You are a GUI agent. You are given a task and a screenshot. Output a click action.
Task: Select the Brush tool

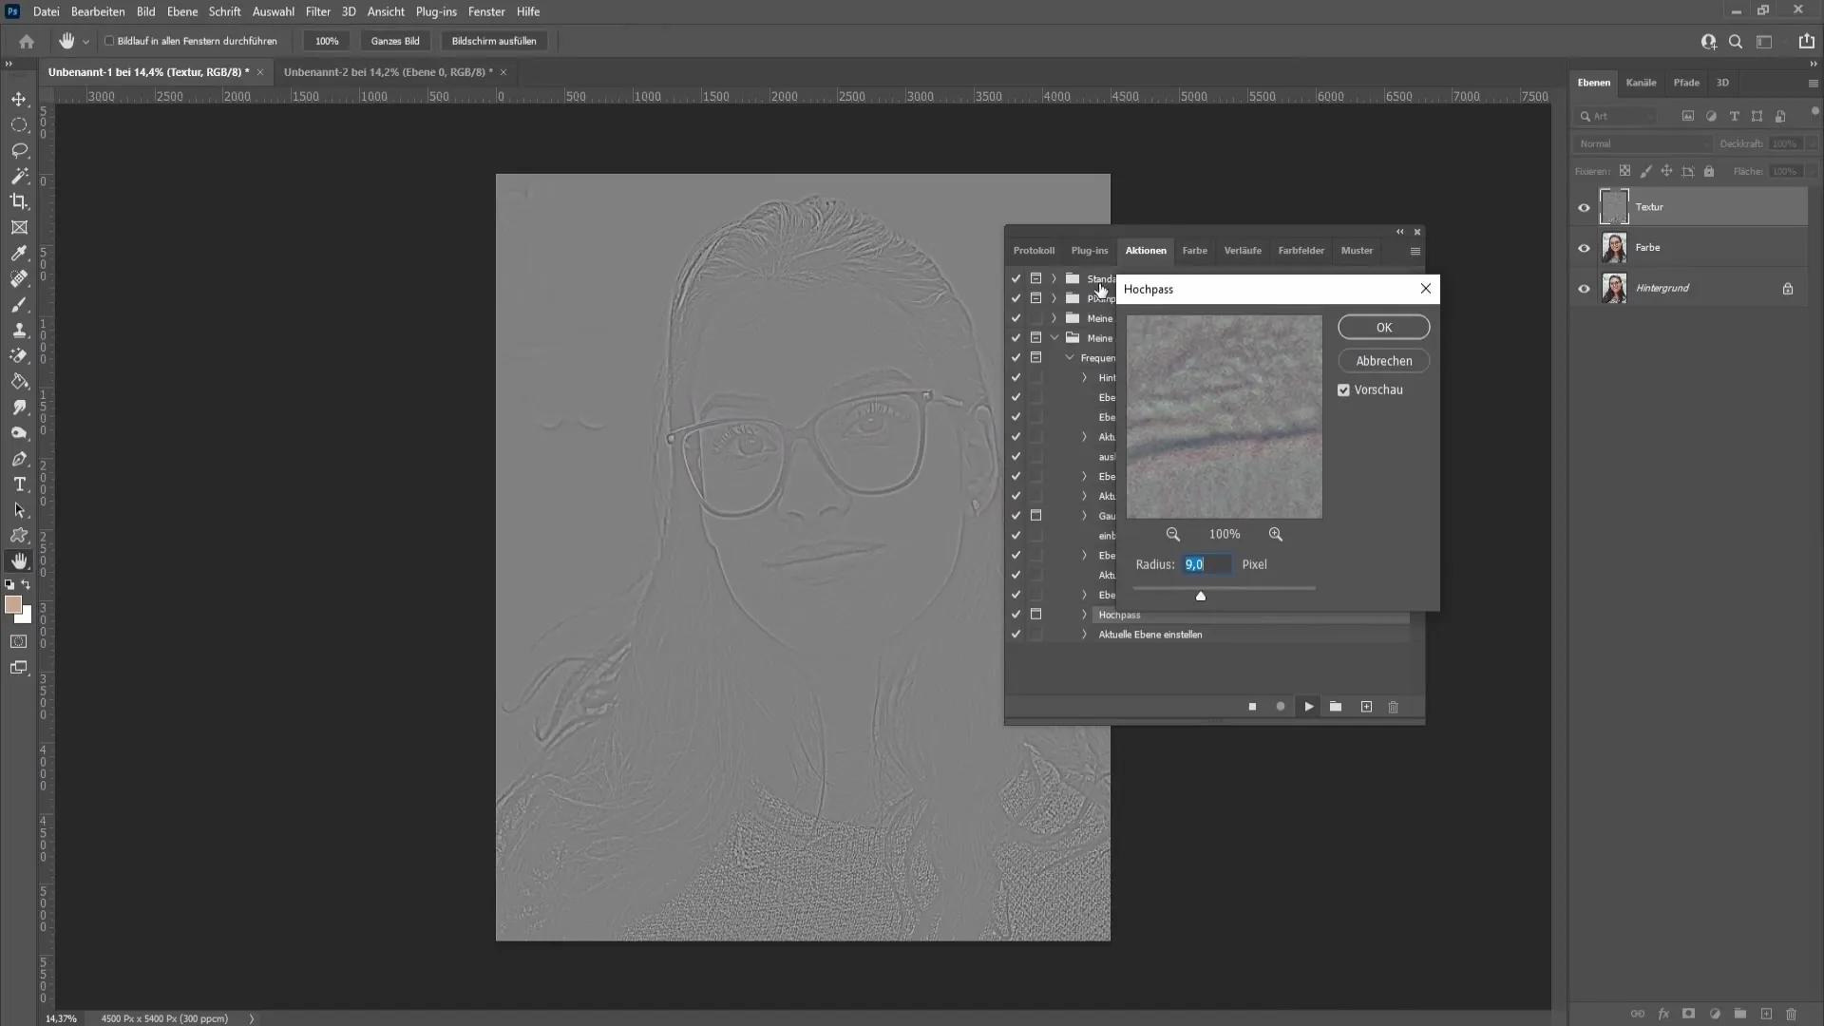point(19,303)
